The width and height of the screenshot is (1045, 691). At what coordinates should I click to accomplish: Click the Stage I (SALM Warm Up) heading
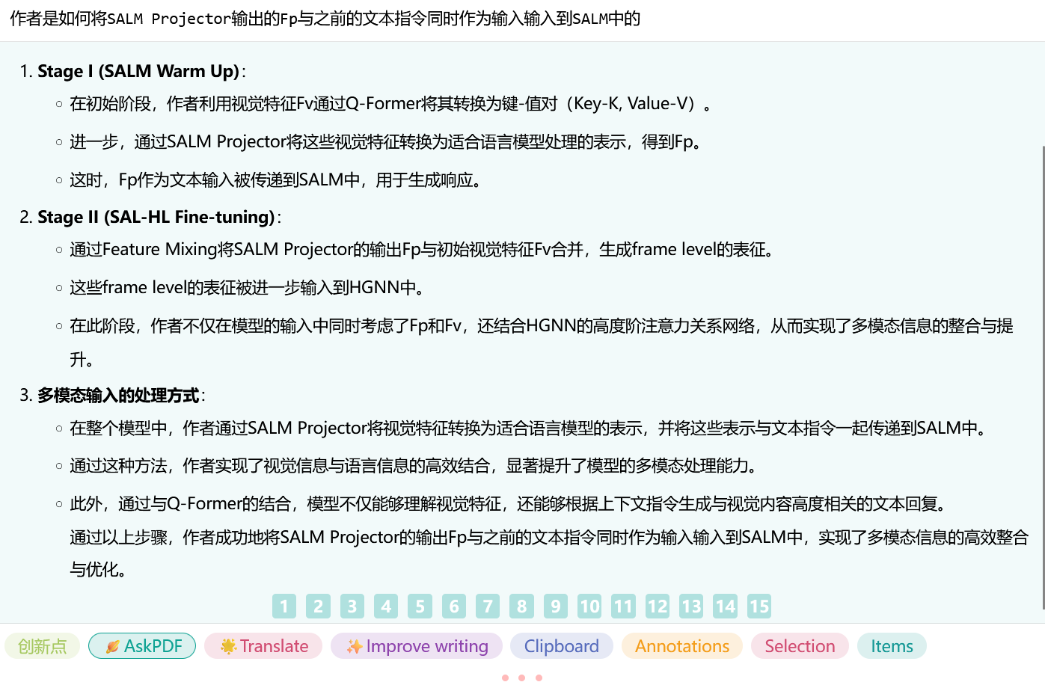click(x=138, y=71)
